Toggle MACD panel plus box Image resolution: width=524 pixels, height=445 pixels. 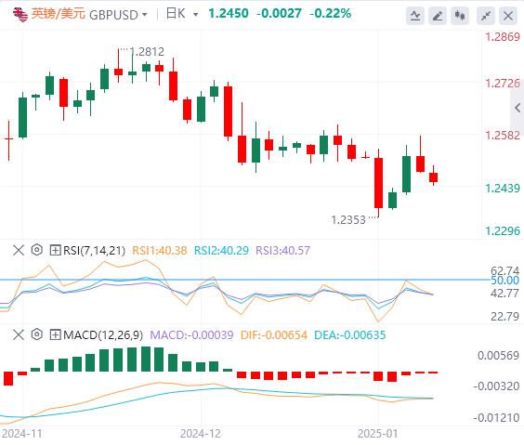[55, 334]
